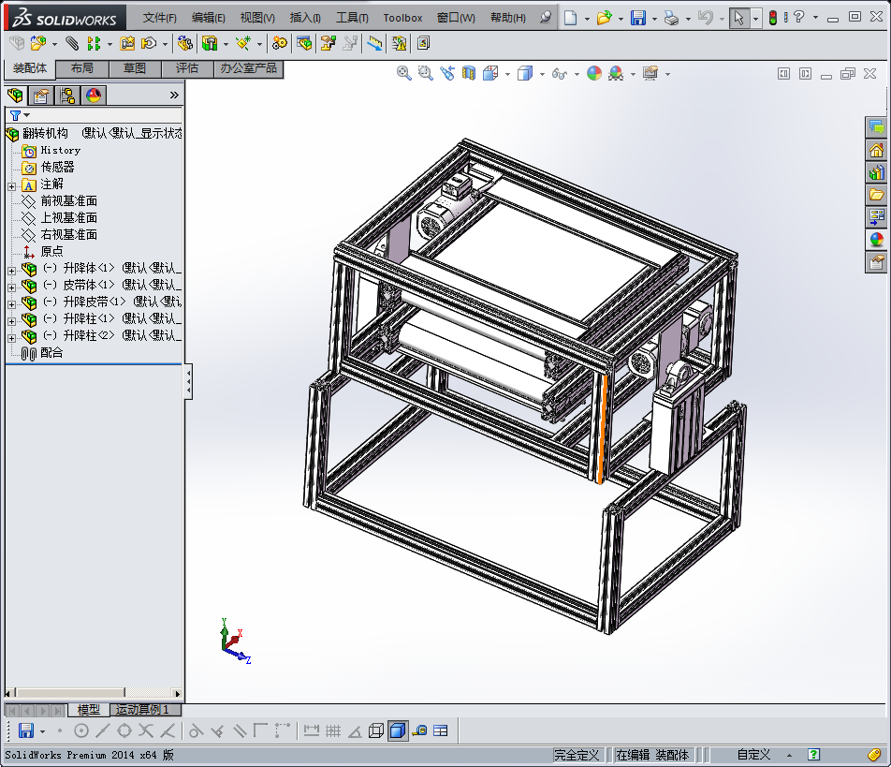The height and width of the screenshot is (767, 891).
Task: Open the Display Style dropdown arrow
Action: pyautogui.click(x=542, y=74)
